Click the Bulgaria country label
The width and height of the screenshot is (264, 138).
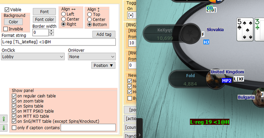(x=246, y=97)
